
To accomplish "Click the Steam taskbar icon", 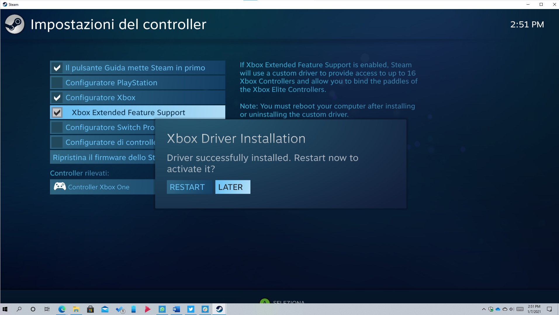I will coord(219,309).
